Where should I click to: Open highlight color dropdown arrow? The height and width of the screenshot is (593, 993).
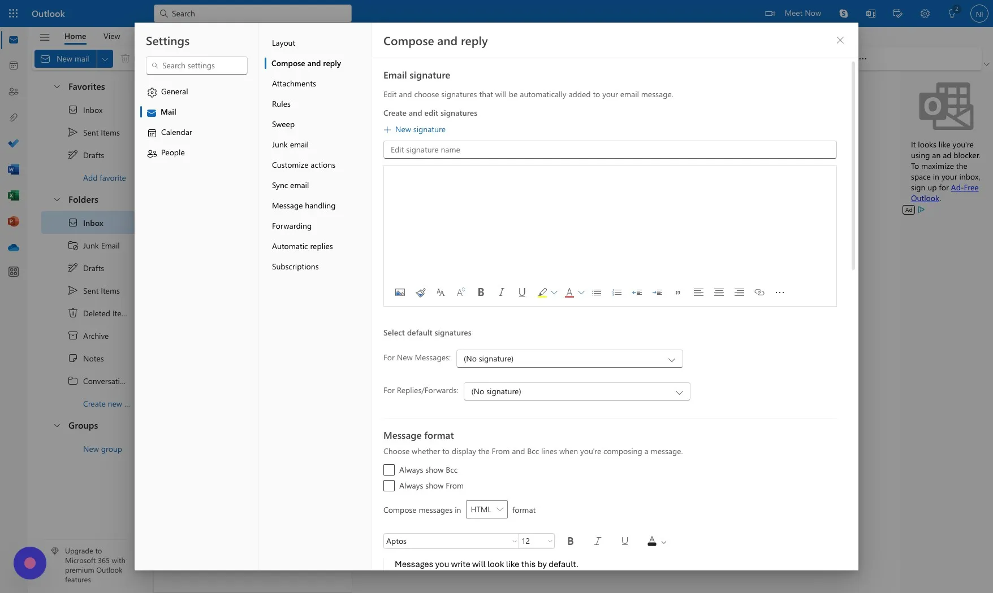[554, 293]
